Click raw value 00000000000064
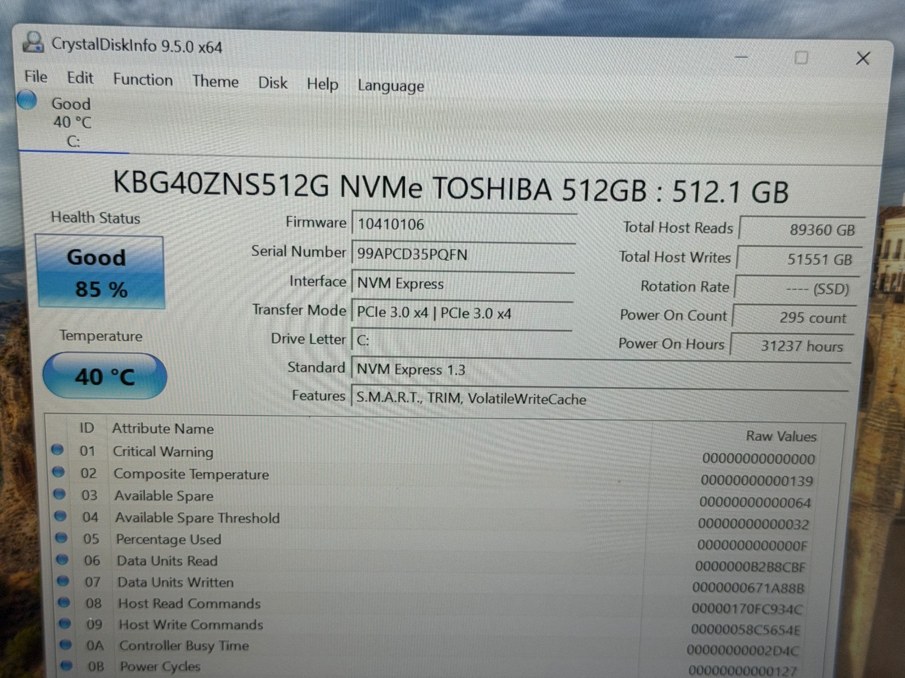The width and height of the screenshot is (905, 678). [755, 502]
